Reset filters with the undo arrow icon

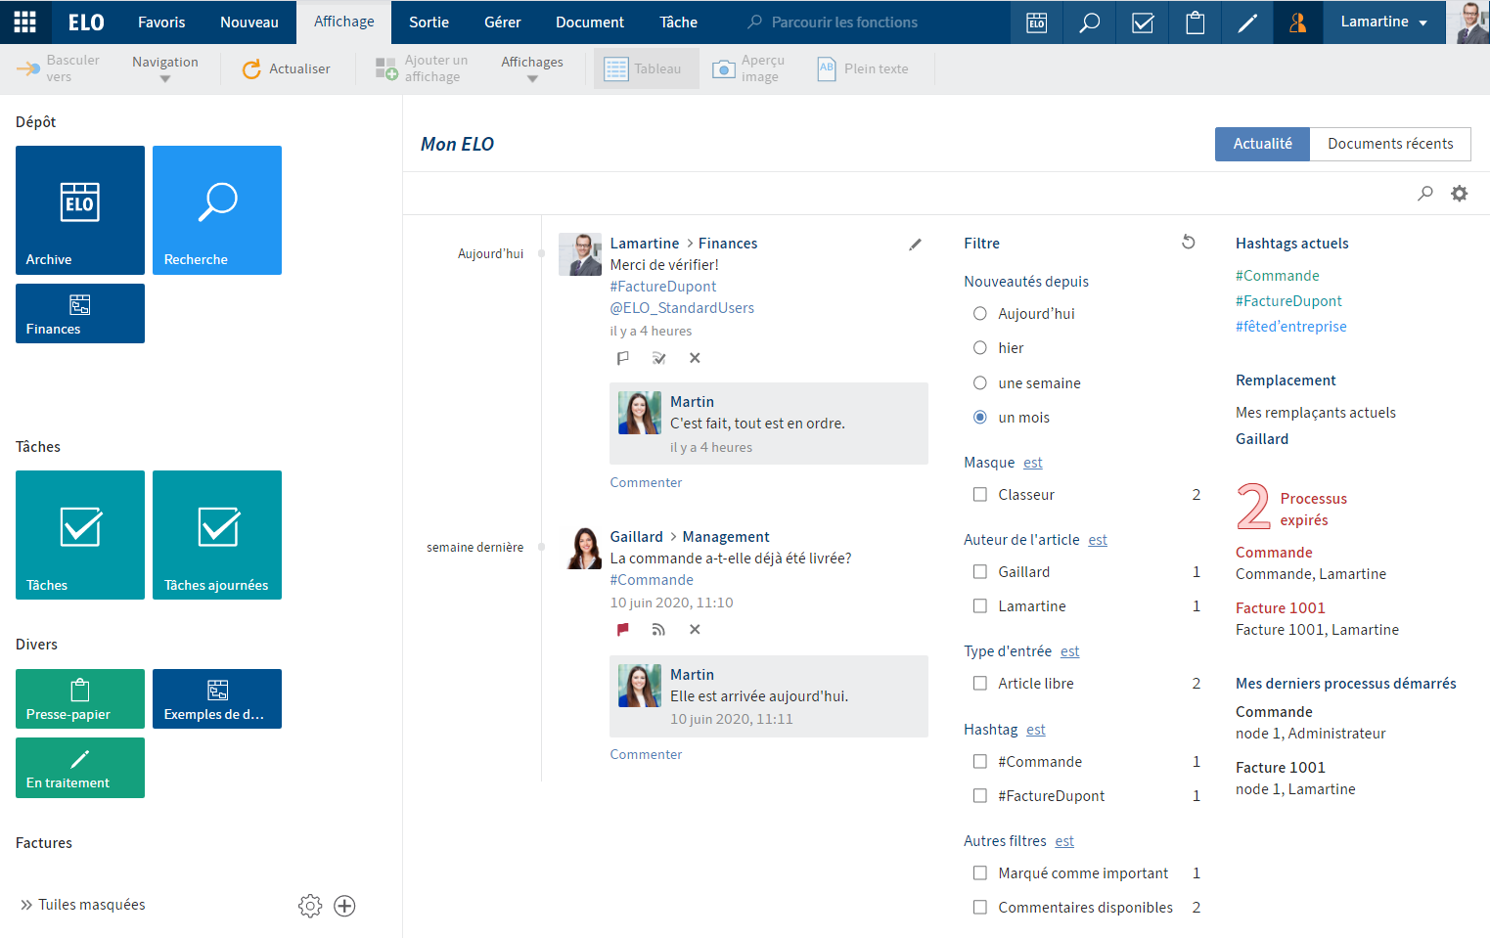(1188, 242)
